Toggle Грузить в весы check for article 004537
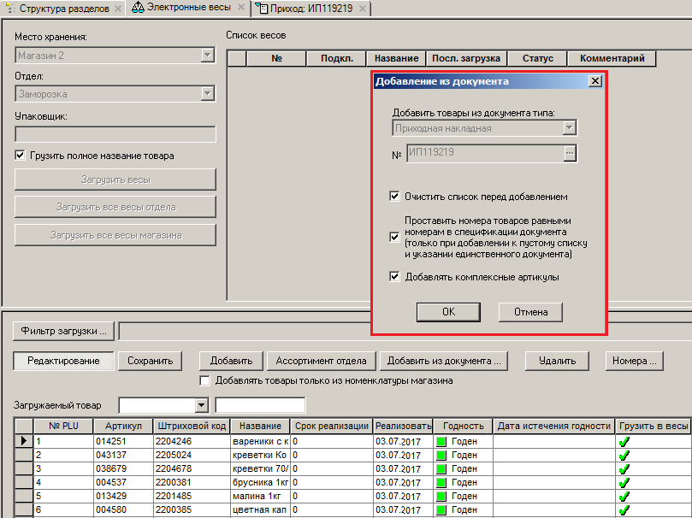 624,482
